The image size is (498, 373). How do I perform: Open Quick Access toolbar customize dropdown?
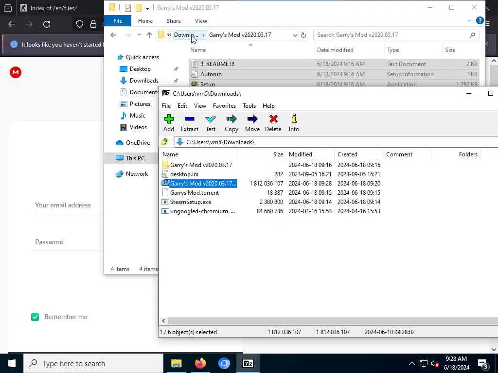coord(147,8)
